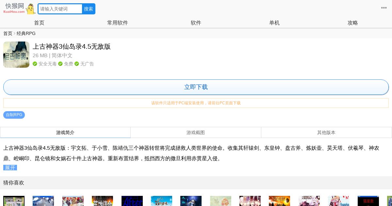The width and height of the screenshot is (392, 206).
Task: Open the 'ZERO' anime game thumbnail
Action: 309,201
